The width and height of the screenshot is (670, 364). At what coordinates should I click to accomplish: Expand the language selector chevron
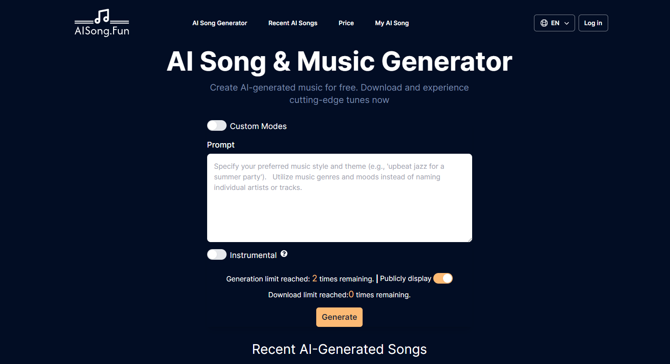tap(566, 23)
